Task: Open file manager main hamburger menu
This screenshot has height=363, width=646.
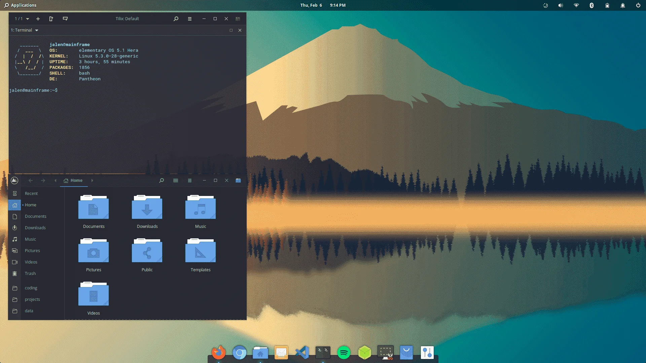Action: pos(190,180)
